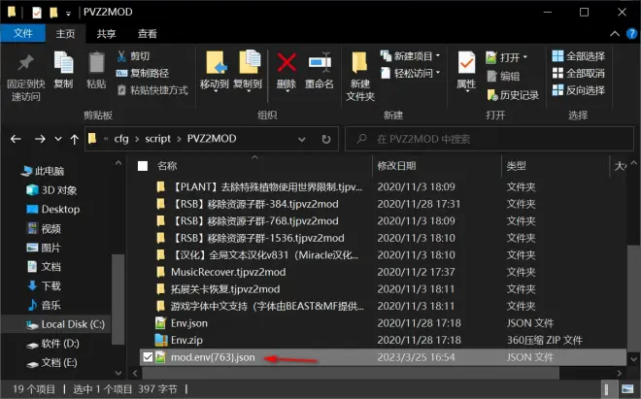Expand the Easy Access dropdown
The width and height of the screenshot is (641, 399).
pos(412,74)
